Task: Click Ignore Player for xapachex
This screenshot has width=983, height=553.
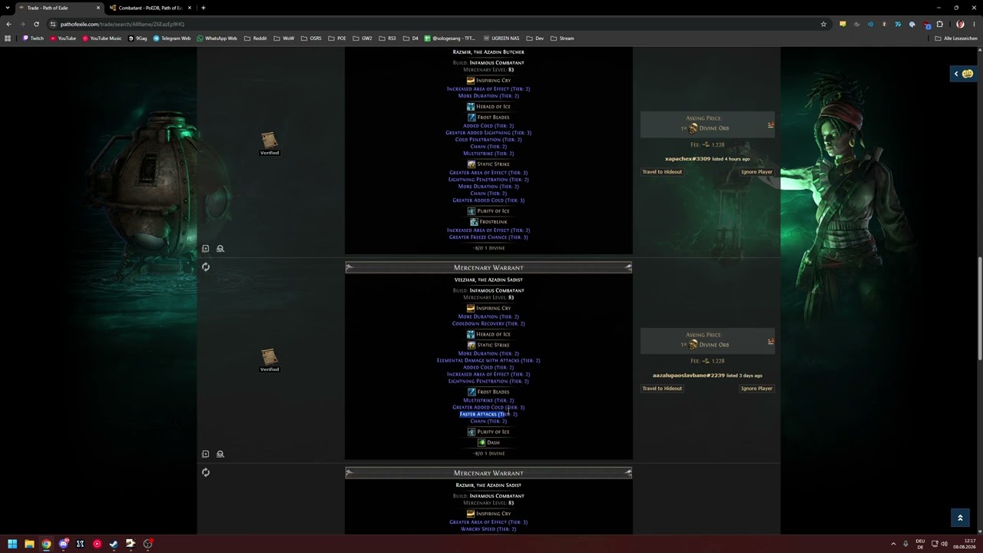Action: [756, 172]
